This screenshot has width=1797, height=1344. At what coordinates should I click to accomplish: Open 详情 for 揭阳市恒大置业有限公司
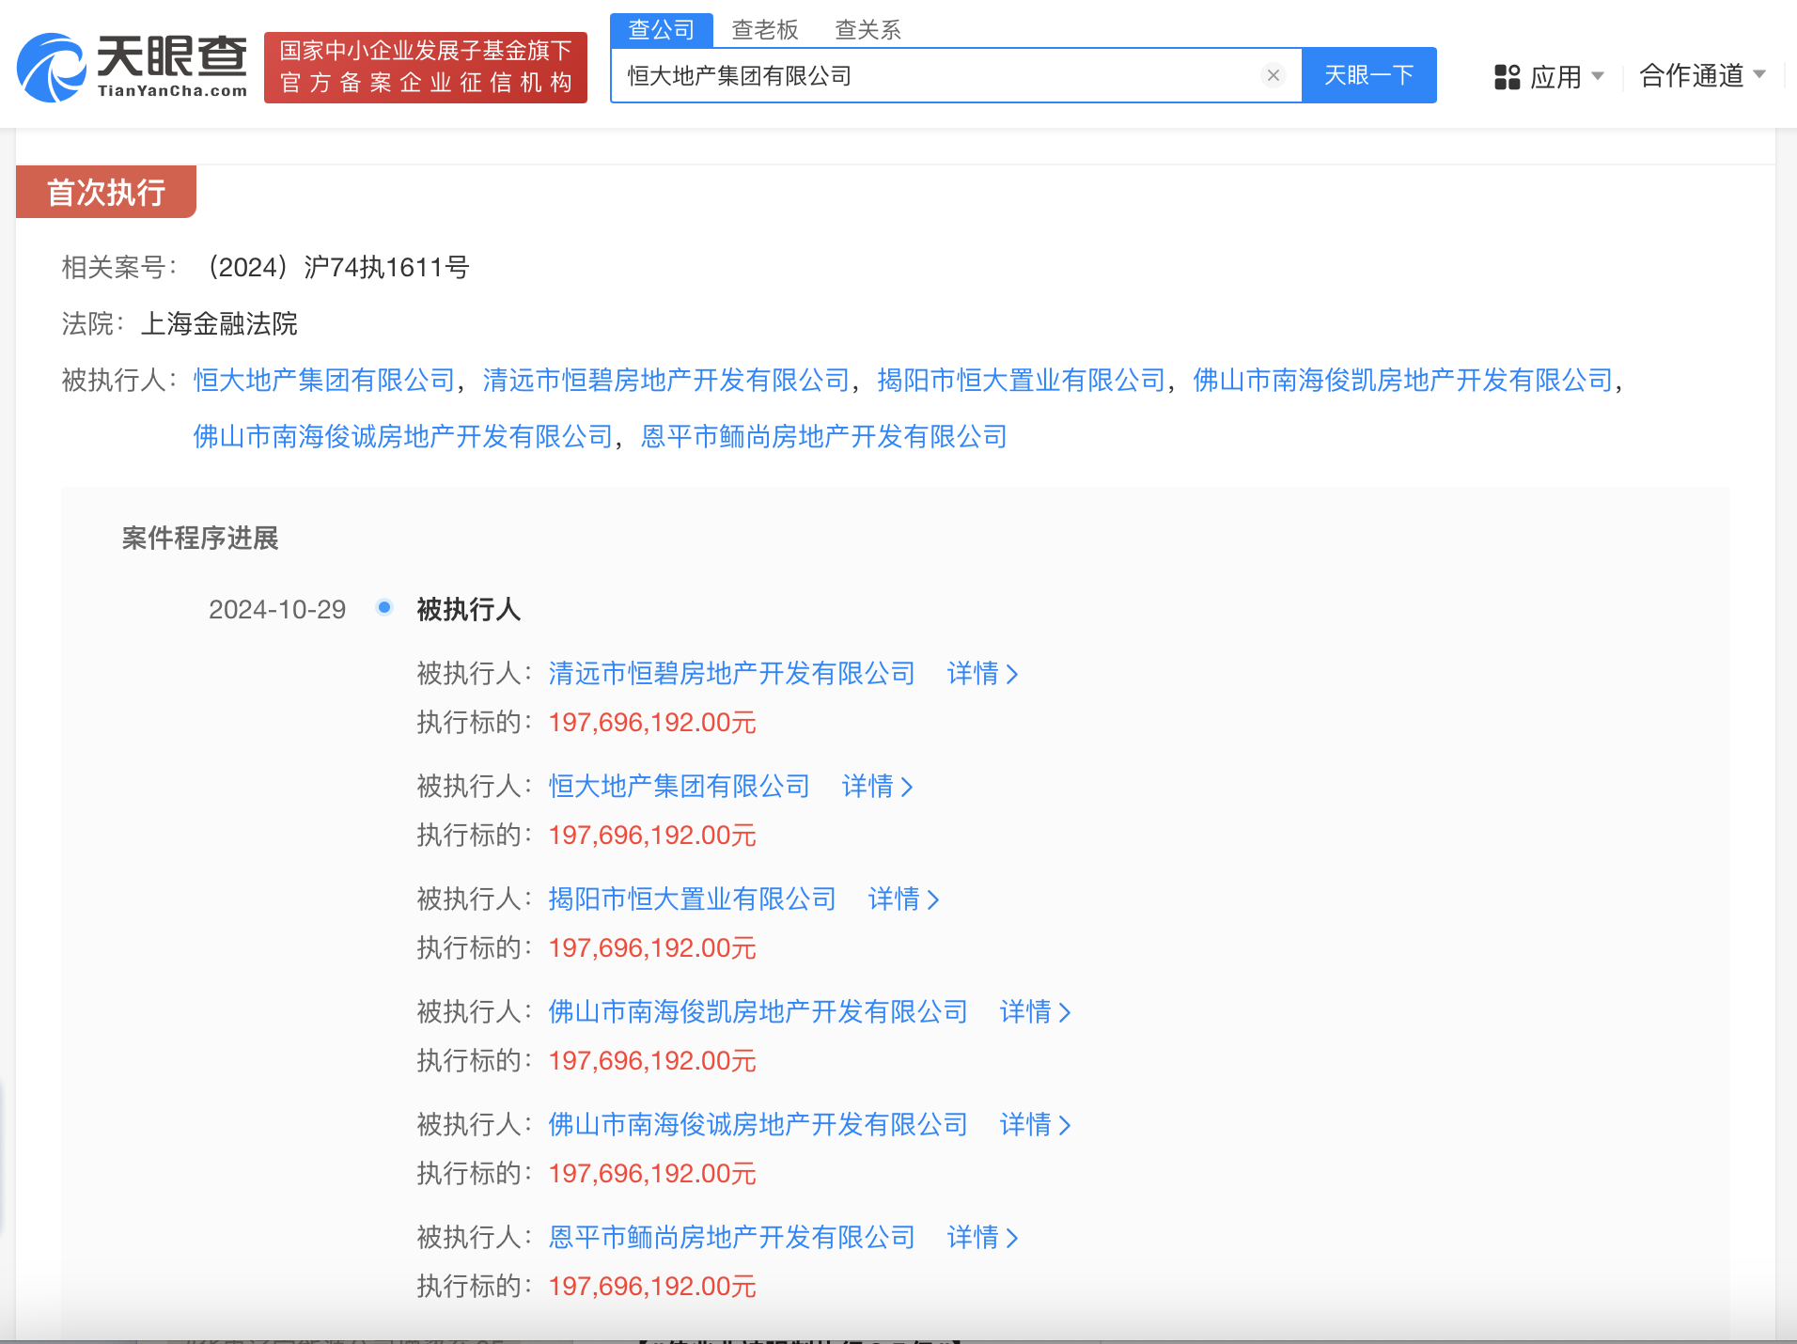pyautogui.click(x=903, y=899)
